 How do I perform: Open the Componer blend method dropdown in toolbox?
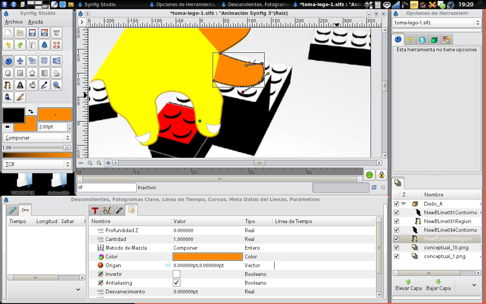click(x=37, y=138)
